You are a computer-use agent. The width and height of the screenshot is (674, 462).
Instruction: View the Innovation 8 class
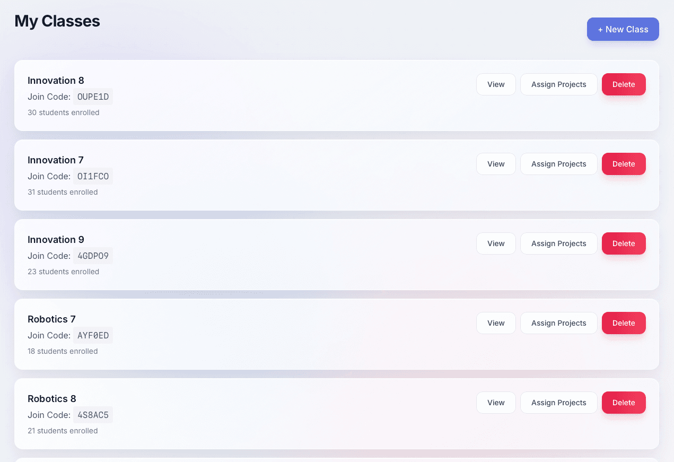[x=495, y=84]
